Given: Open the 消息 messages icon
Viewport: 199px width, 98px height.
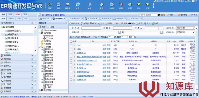Looking at the screenshot, I should coord(102,6).
